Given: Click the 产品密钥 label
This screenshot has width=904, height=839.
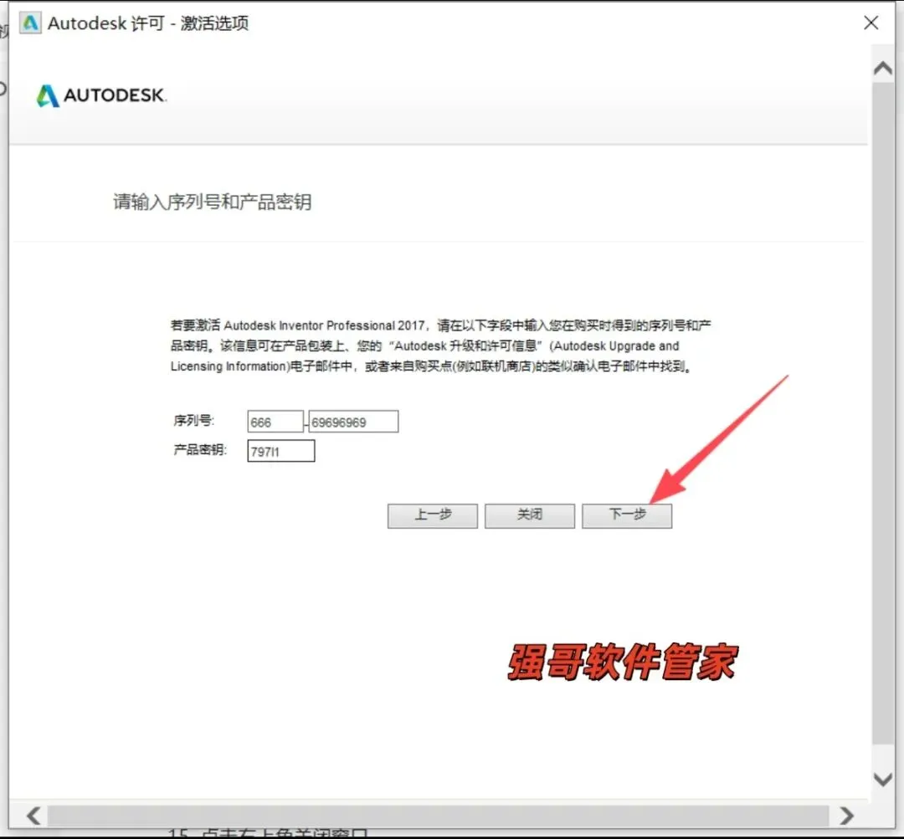Looking at the screenshot, I should point(200,449).
